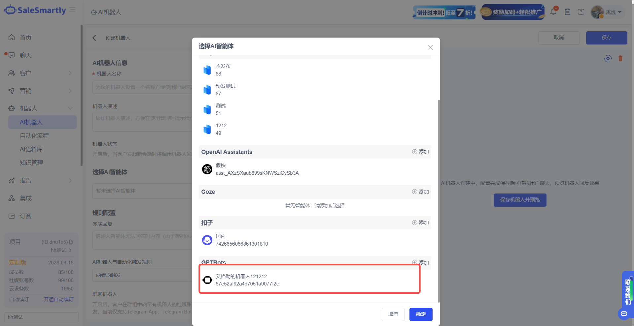Expand the 报告 sidebar section

[25, 180]
